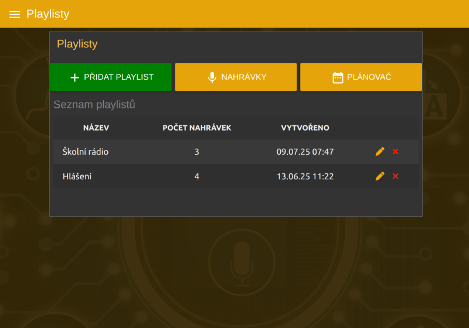The height and width of the screenshot is (328, 469).
Task: Sort by the Vytvořeno column header
Action: pos(305,128)
